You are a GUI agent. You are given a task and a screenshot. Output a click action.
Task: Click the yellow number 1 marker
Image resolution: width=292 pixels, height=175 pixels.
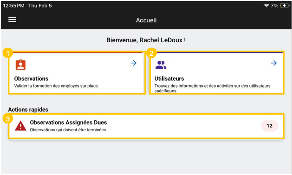(7, 53)
